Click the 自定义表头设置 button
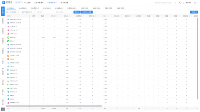This screenshot has height=112, width=200. point(87,12)
